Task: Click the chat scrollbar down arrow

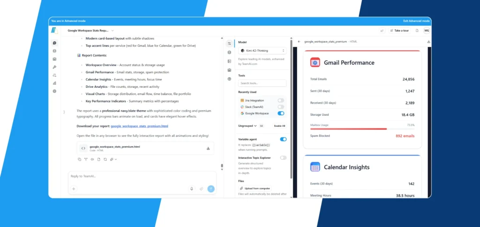Action: pos(222,169)
